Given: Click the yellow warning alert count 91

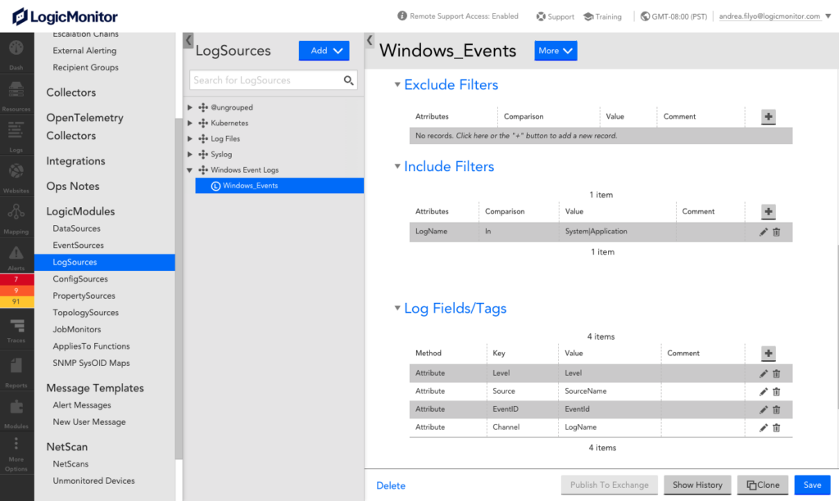Looking at the screenshot, I should (16, 301).
